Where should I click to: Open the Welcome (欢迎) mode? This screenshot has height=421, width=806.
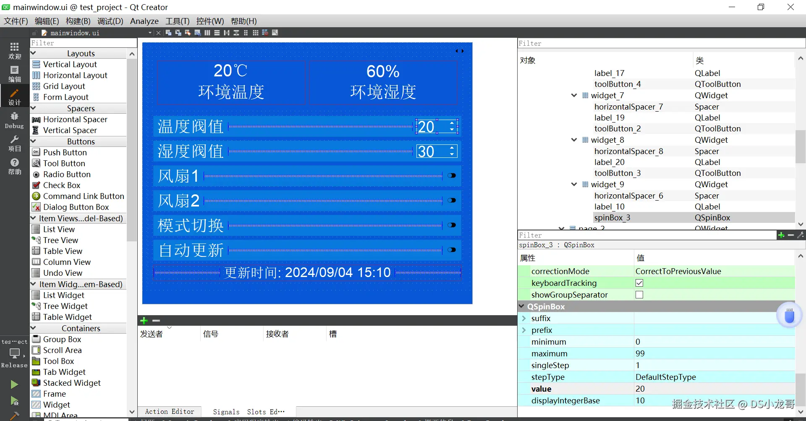click(15, 51)
